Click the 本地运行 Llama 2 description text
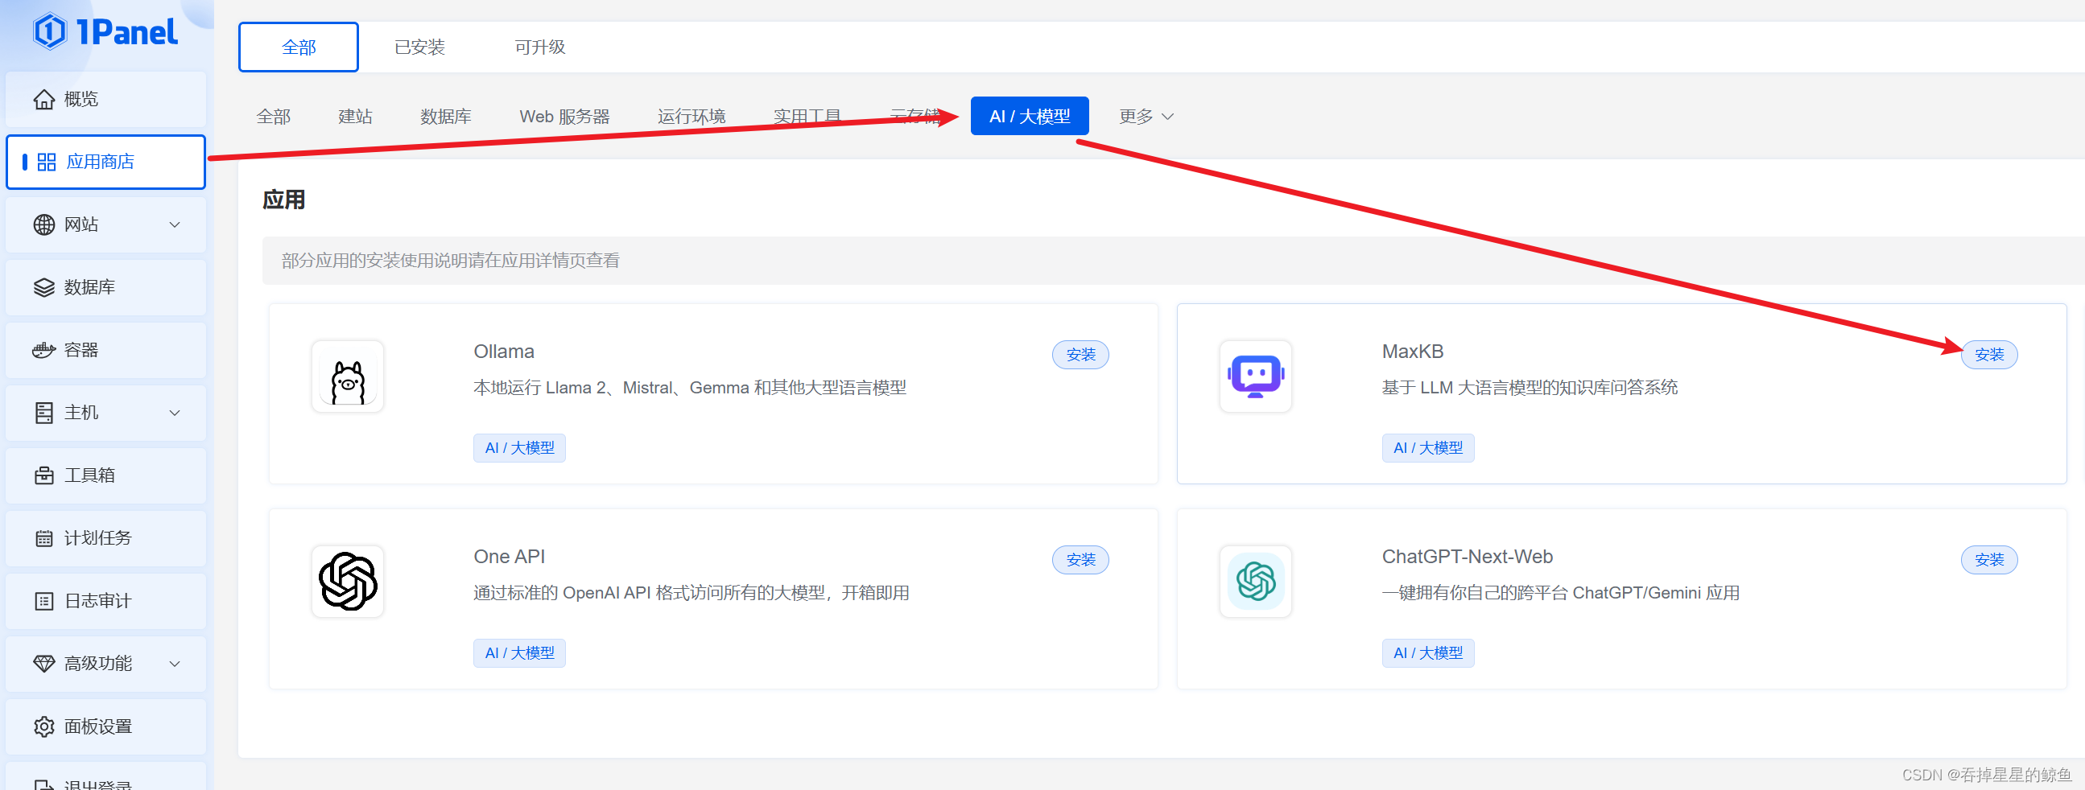The image size is (2085, 790). (x=690, y=388)
